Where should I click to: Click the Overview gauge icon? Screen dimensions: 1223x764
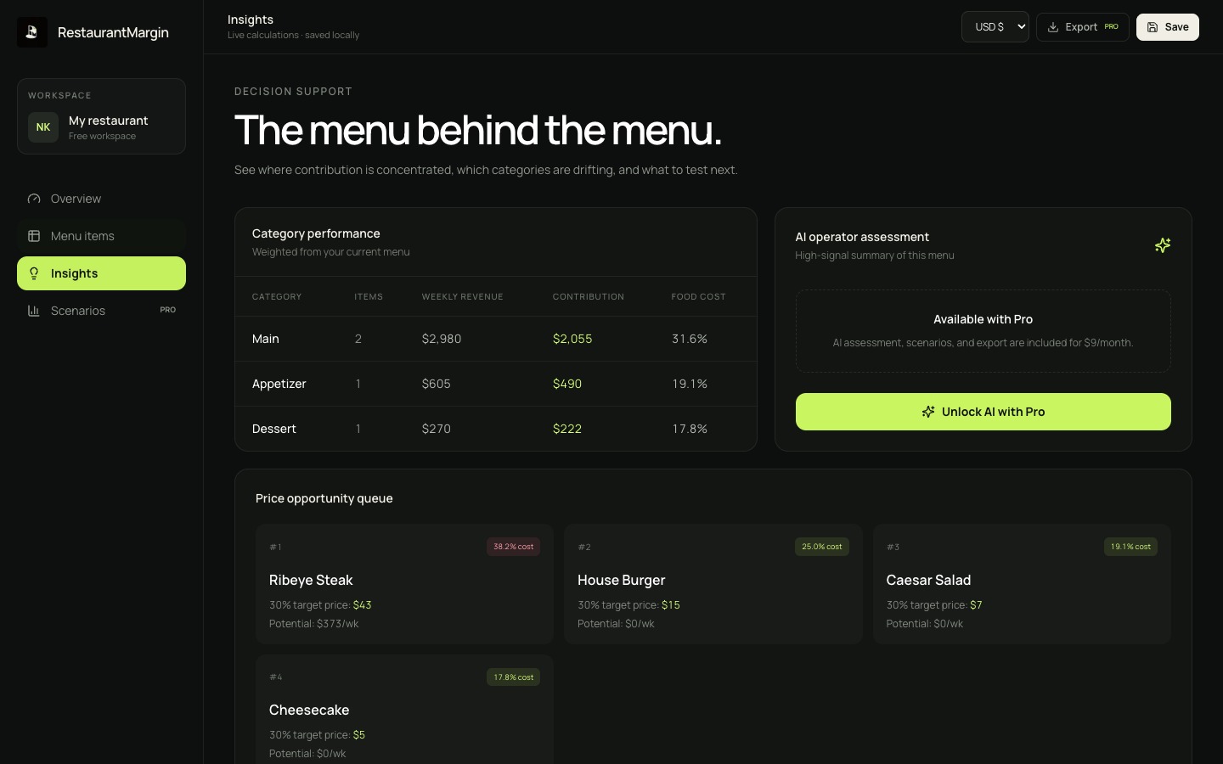point(34,199)
